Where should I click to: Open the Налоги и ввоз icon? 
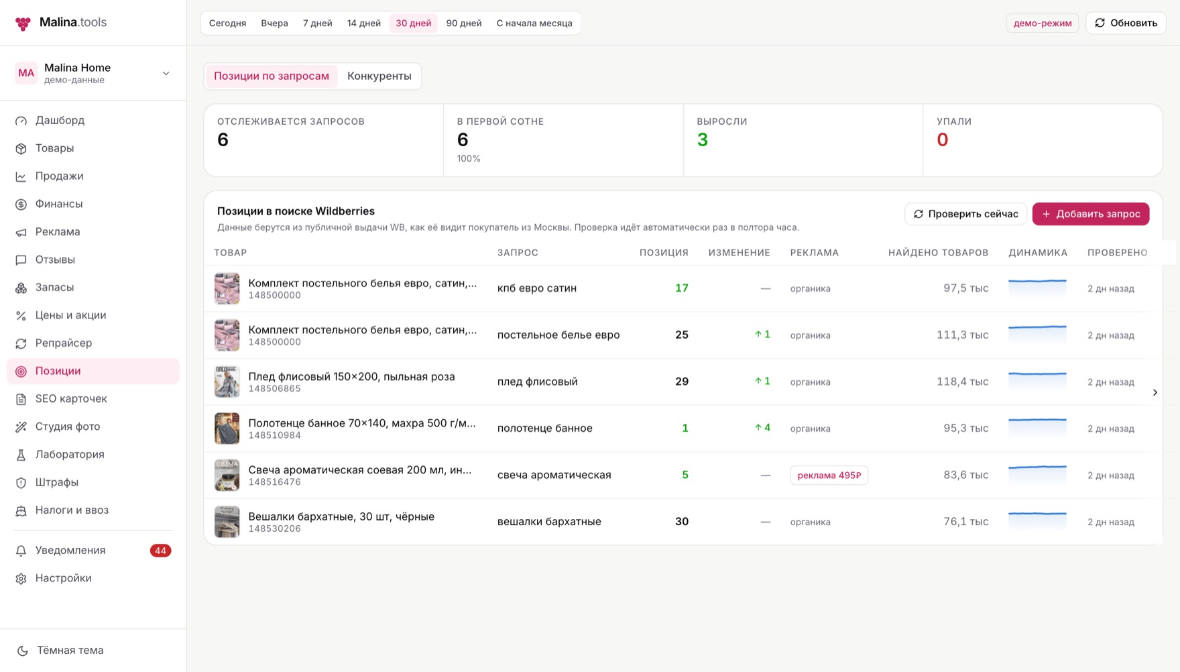coord(21,510)
